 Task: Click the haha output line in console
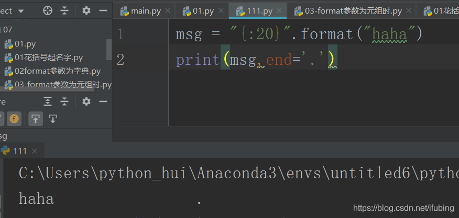pos(36,199)
